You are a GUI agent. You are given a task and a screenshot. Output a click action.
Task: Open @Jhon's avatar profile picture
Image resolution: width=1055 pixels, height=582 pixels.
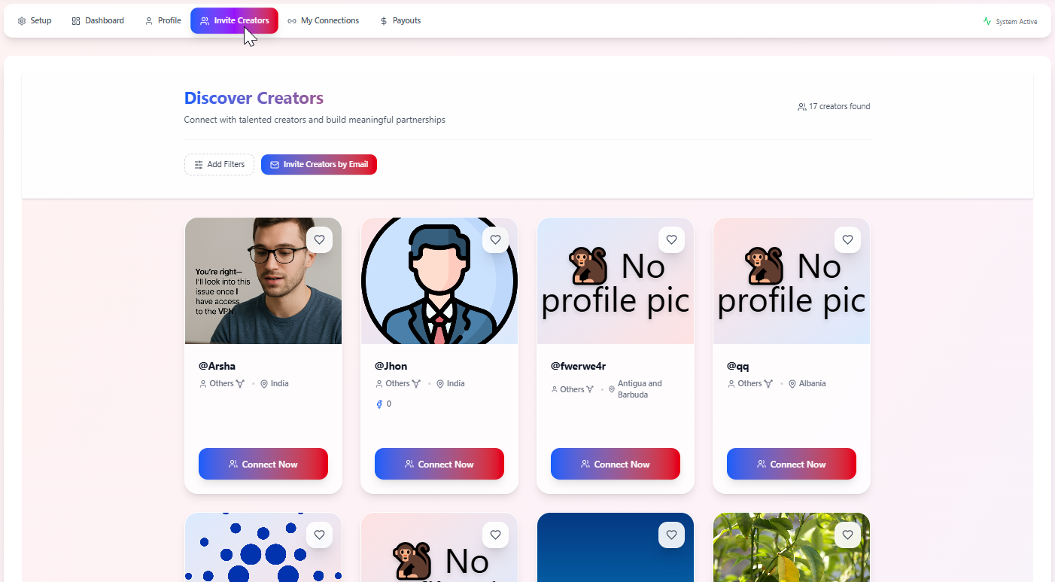439,281
